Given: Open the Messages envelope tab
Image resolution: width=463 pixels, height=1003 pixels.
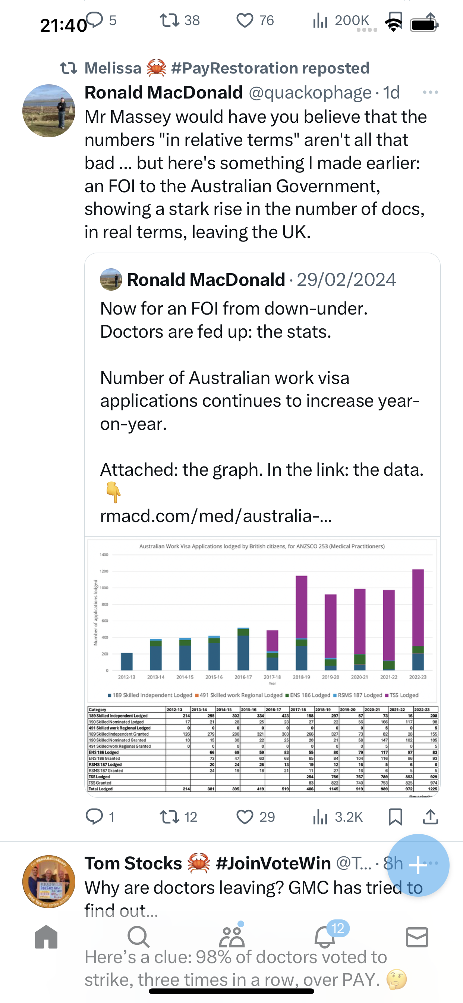Looking at the screenshot, I should pos(417,937).
